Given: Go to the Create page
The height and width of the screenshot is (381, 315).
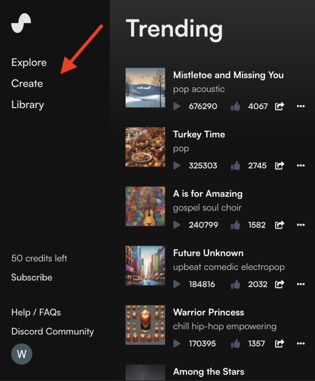Looking at the screenshot, I should click(x=27, y=84).
